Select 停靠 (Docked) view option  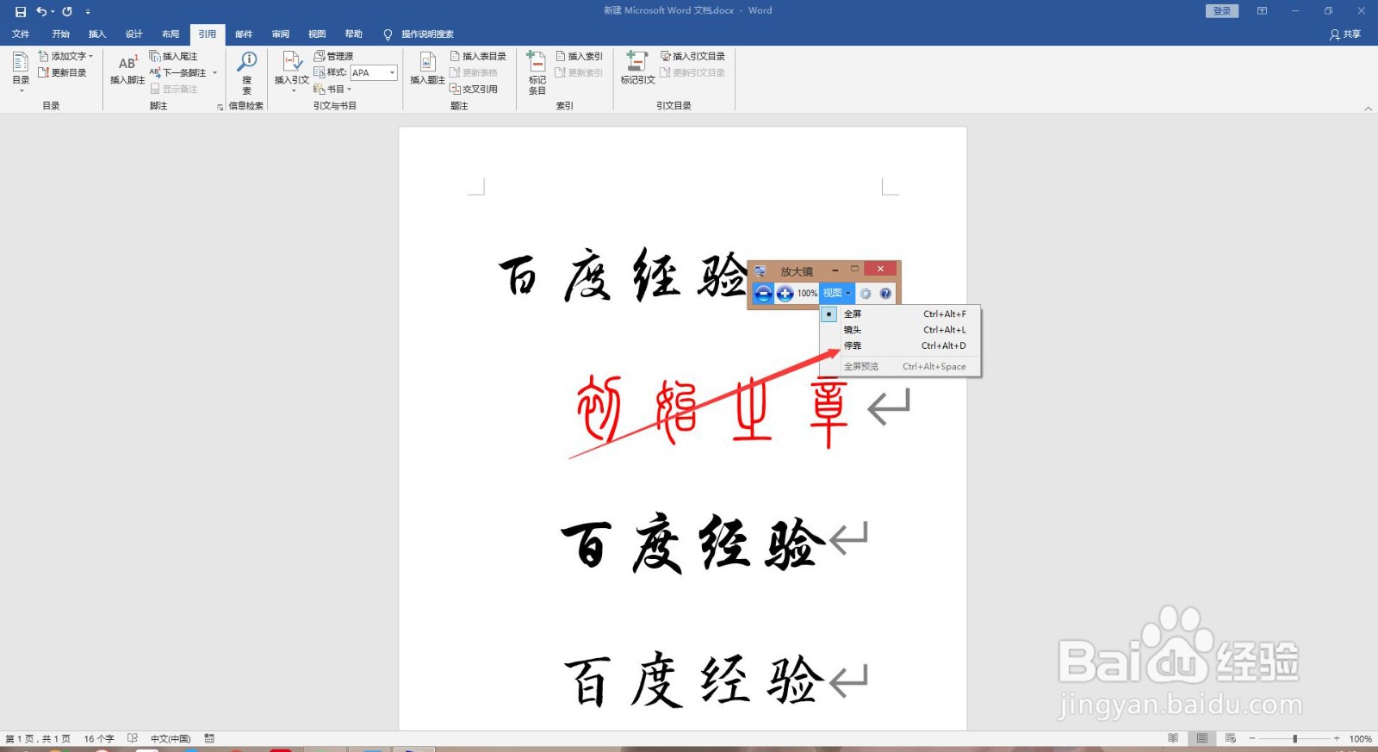click(x=901, y=345)
